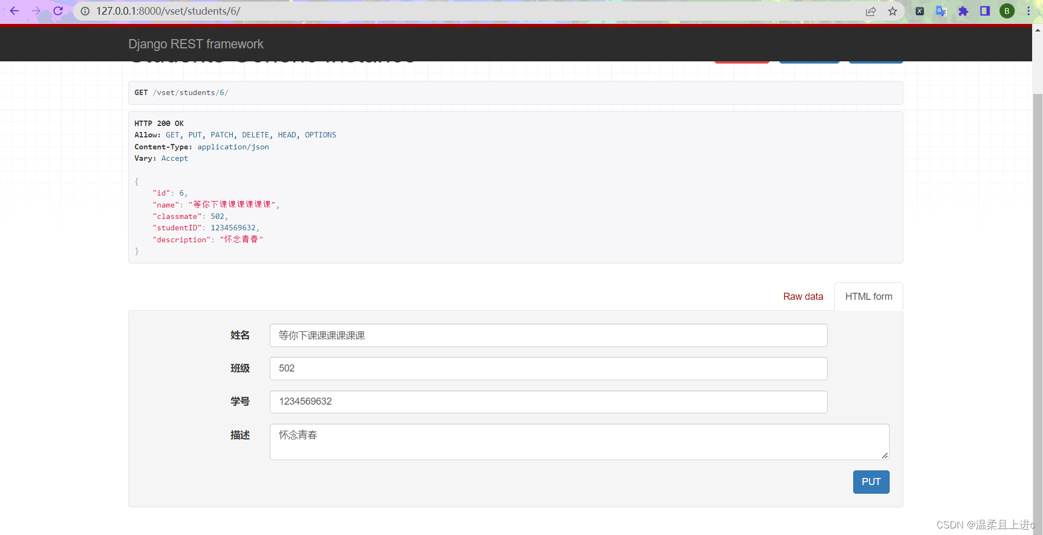Bookmark this page with the star
Screen dimensions: 1043x535
tap(892, 11)
